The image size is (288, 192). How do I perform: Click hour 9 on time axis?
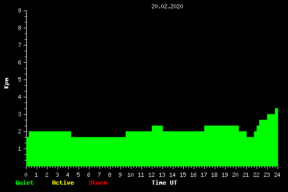(x=120, y=175)
